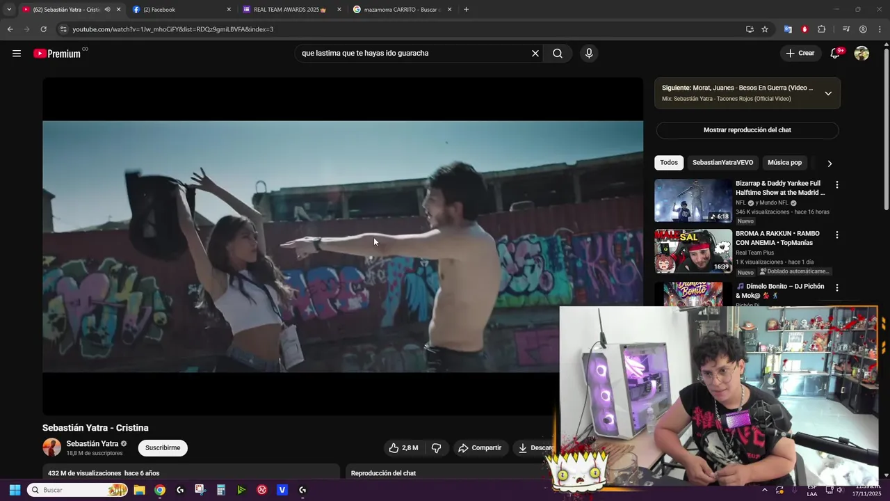Click the taskbar Buscar search field
This screenshot has height=501, width=890.
[78, 490]
